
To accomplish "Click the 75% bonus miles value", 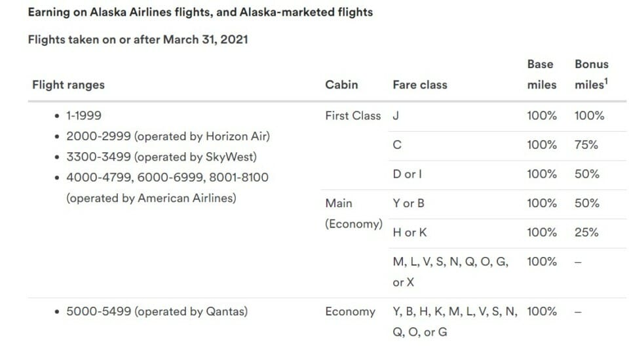I will coord(586,144).
